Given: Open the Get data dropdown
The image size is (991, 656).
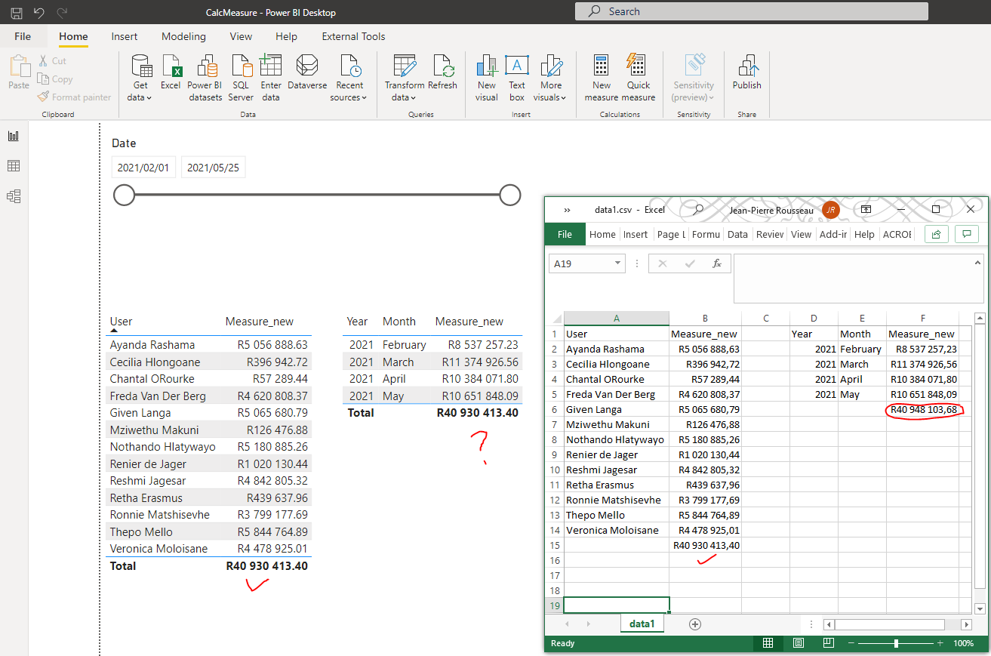Looking at the screenshot, I should (x=140, y=79).
